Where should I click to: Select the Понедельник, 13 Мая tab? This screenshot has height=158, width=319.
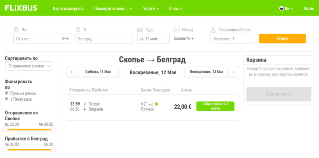[x=207, y=72]
